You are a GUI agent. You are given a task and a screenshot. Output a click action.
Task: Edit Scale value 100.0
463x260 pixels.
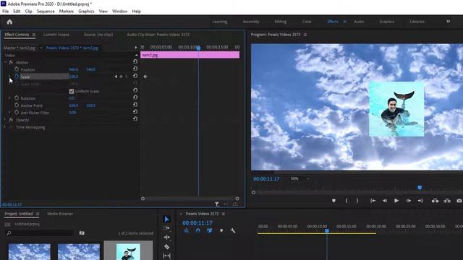[74, 77]
